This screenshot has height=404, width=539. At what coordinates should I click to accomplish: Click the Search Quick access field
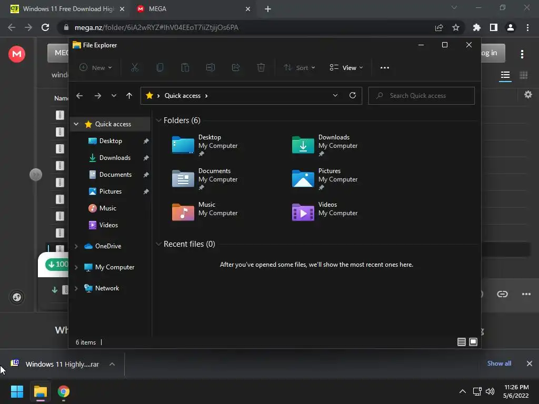click(x=422, y=96)
